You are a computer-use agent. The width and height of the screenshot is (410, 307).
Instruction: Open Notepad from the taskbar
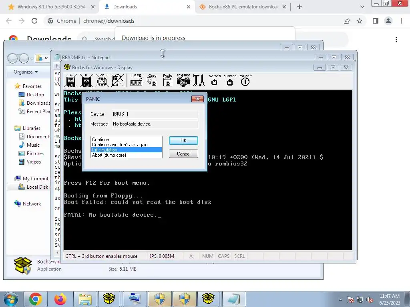234,299
